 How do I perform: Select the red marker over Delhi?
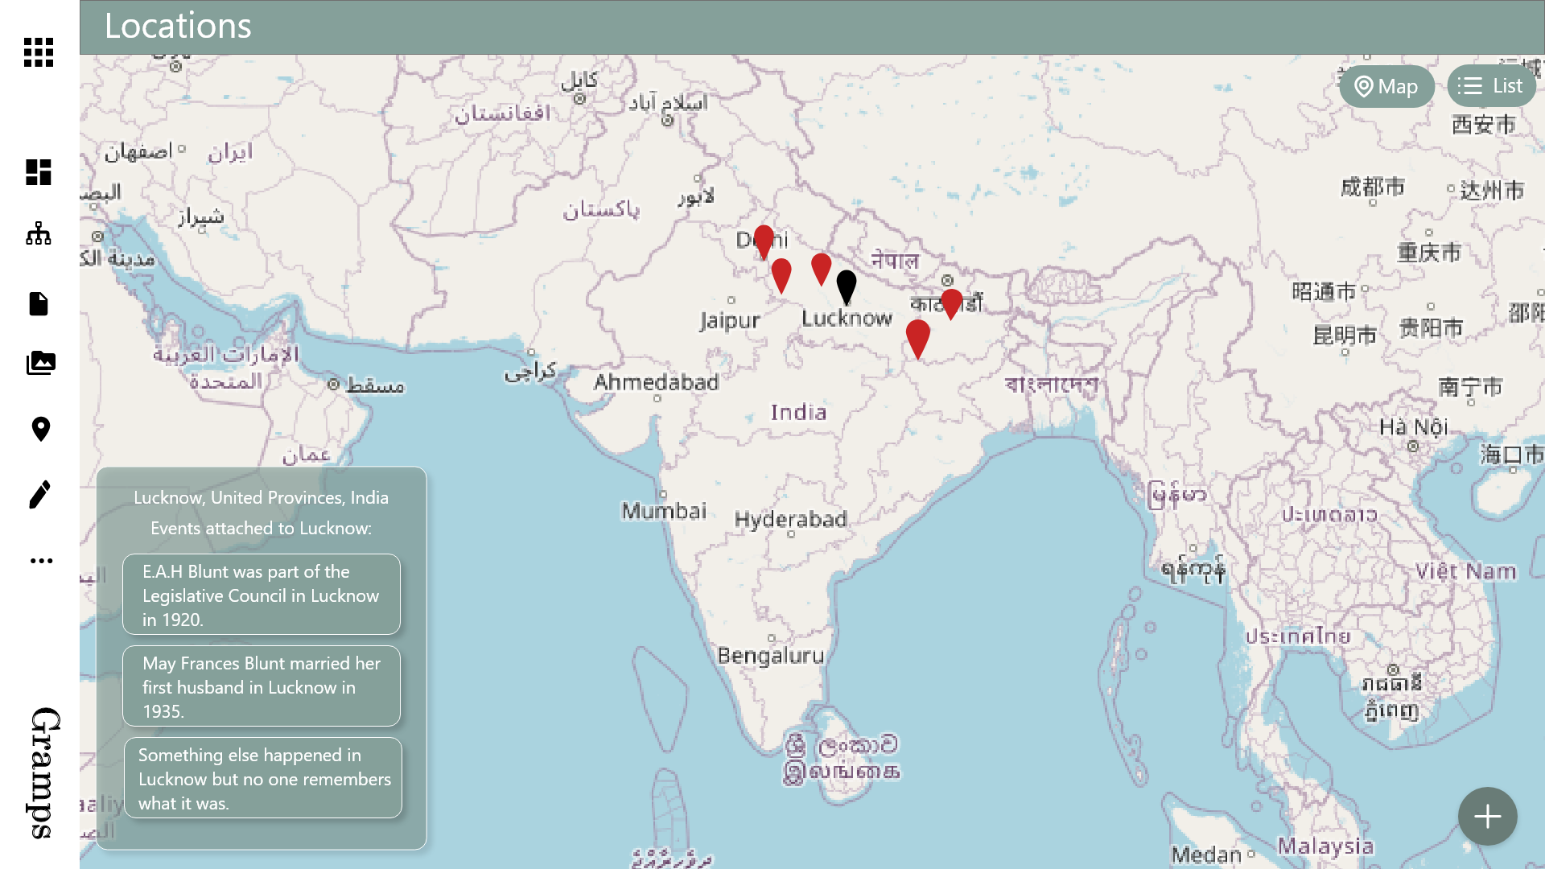[x=764, y=241]
